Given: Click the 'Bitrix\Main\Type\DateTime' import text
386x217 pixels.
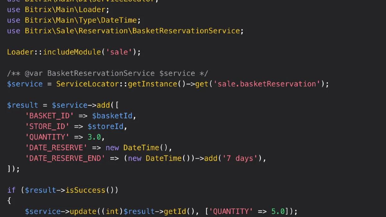Looking at the screenshot, I should [81, 20].
